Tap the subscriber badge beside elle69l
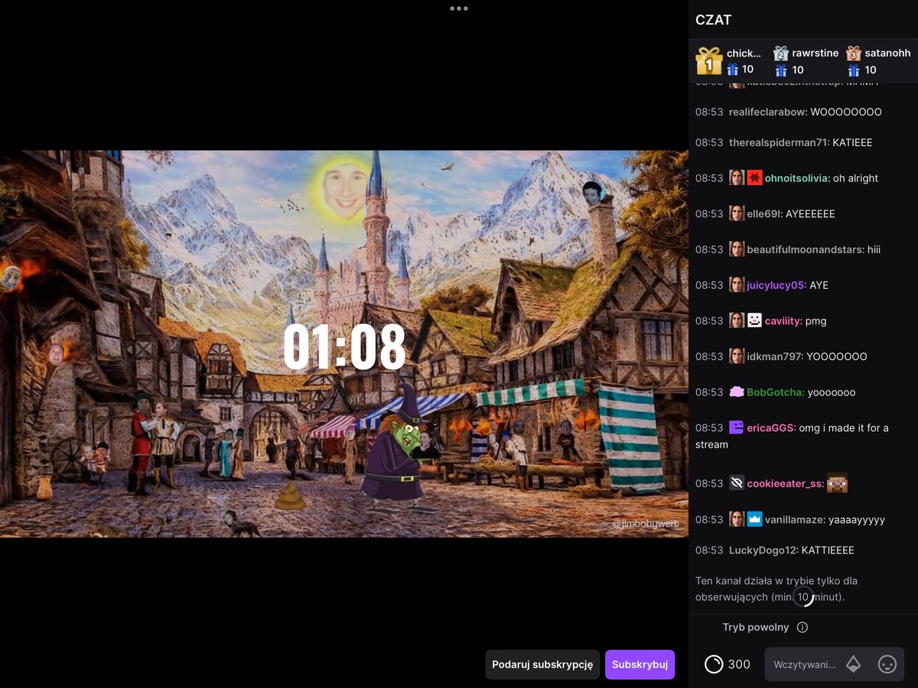The image size is (918, 688). (737, 213)
